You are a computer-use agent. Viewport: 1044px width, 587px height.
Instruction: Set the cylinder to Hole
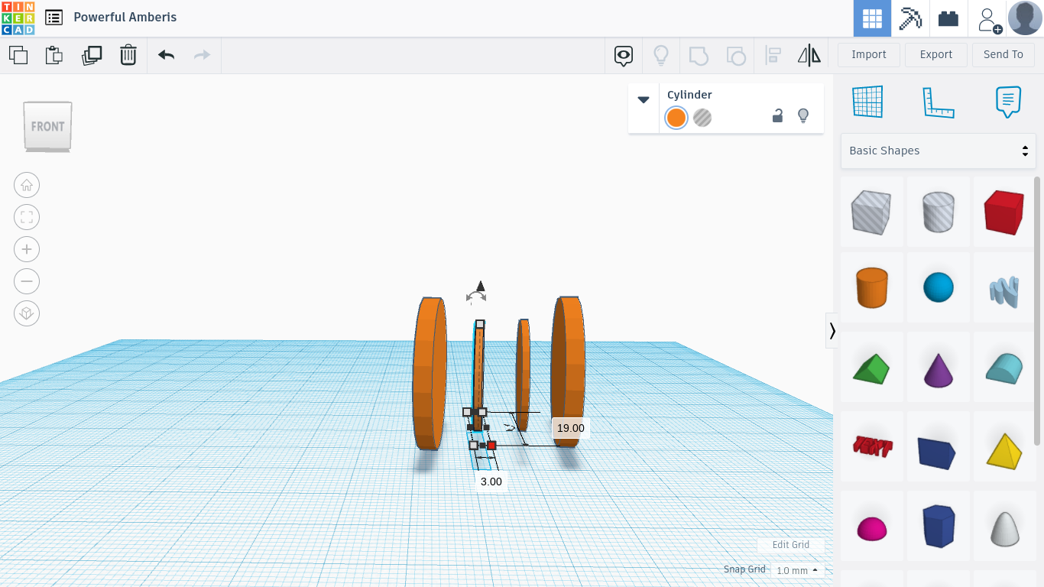(x=702, y=118)
